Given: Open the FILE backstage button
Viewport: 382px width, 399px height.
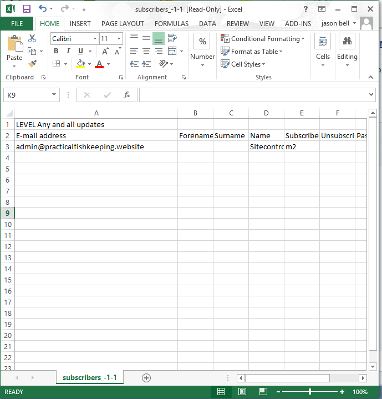Looking at the screenshot, I should [x=17, y=24].
